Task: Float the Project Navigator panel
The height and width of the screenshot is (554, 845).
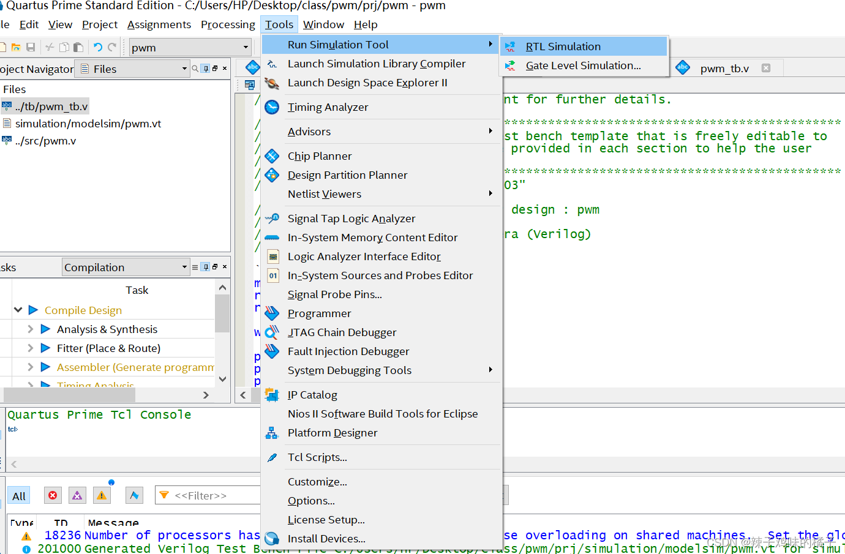Action: 215,69
